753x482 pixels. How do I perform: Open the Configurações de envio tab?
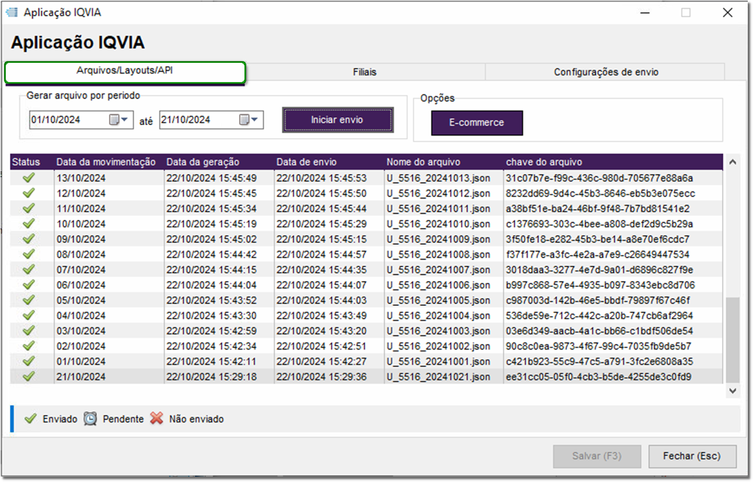[606, 72]
